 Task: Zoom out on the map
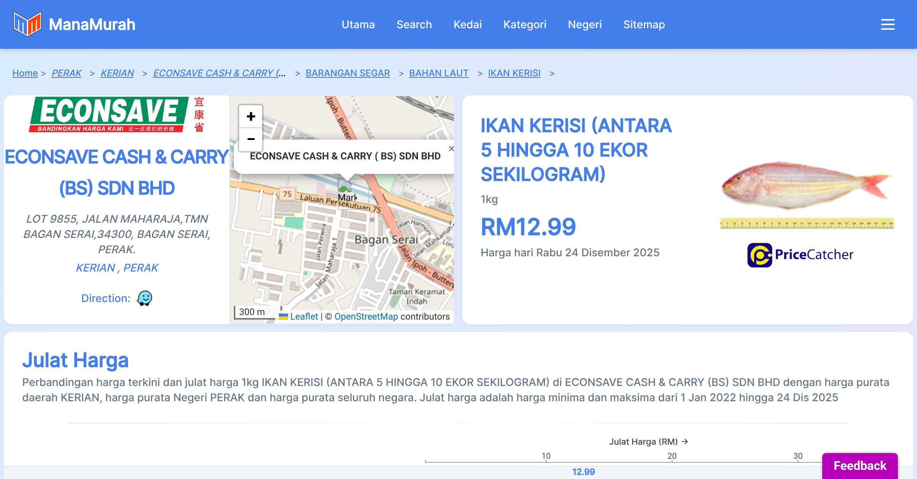point(251,139)
